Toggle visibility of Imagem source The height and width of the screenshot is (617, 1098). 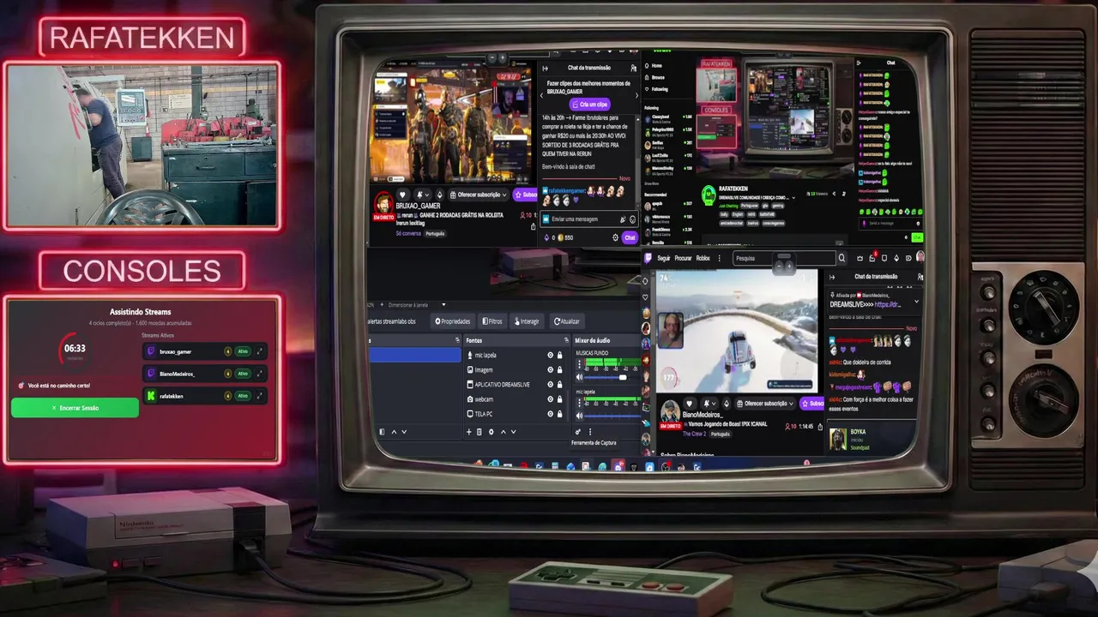click(x=551, y=370)
